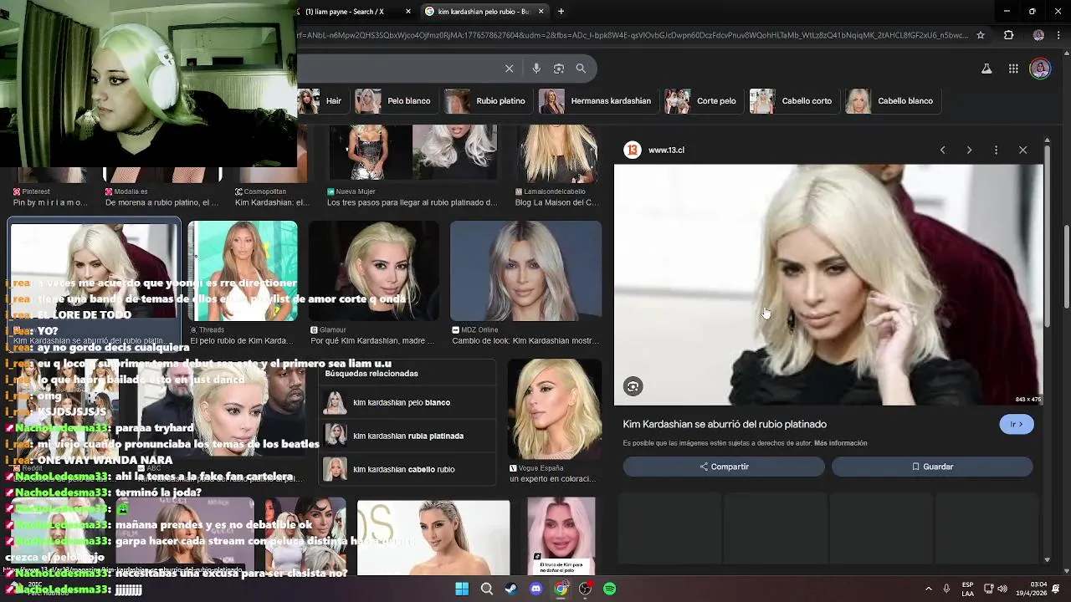This screenshot has height=602, width=1071.
Task: Click the tray microphone icon
Action: 946,589
